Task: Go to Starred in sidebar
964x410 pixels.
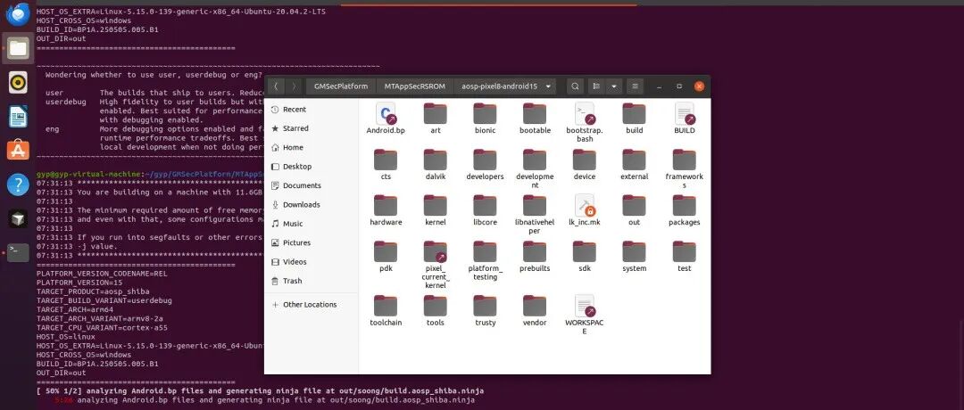Action: point(312,128)
